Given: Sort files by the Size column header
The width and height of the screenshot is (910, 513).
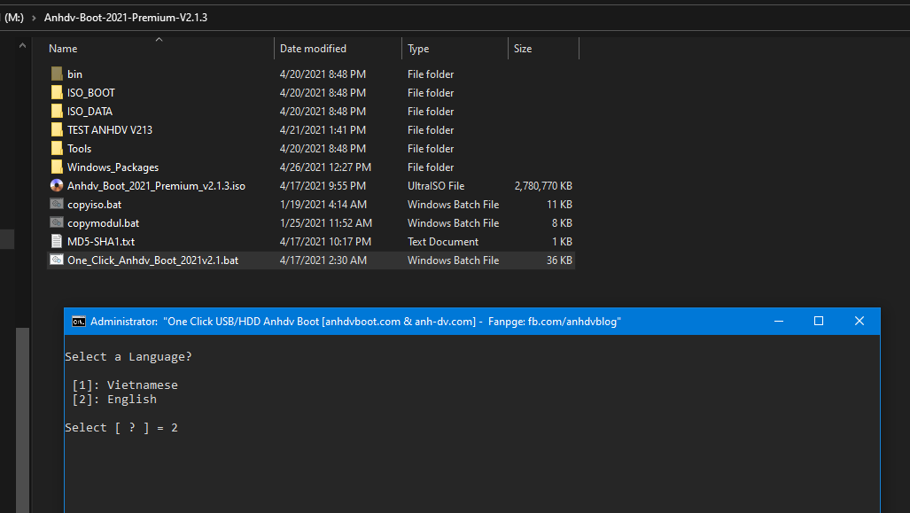Looking at the screenshot, I should click(x=522, y=49).
